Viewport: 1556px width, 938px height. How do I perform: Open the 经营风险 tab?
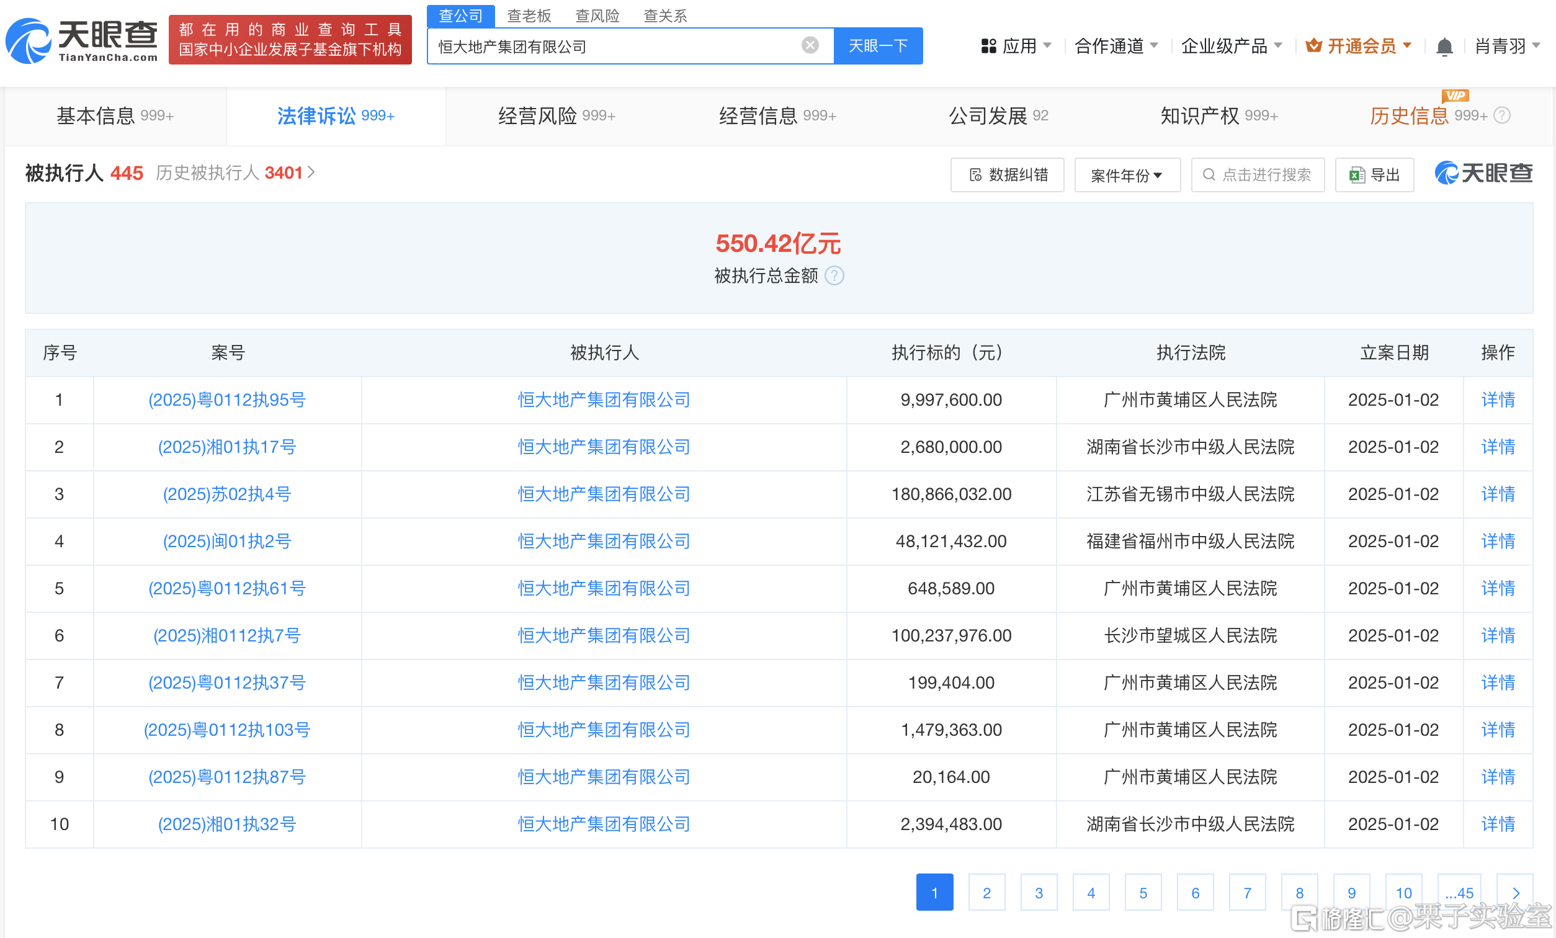click(557, 116)
